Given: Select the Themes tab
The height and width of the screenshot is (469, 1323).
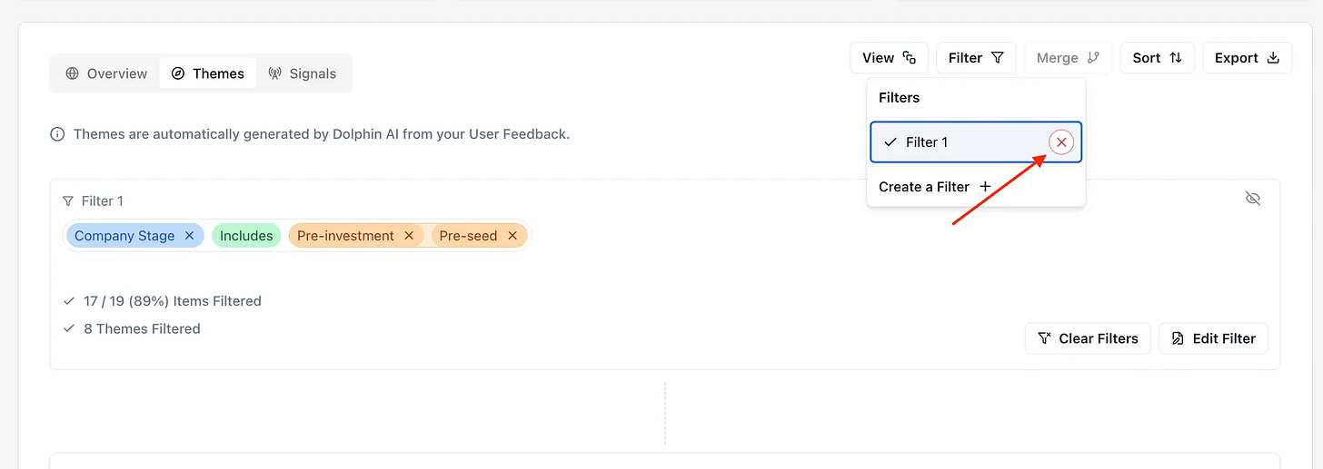Looking at the screenshot, I should (x=207, y=73).
